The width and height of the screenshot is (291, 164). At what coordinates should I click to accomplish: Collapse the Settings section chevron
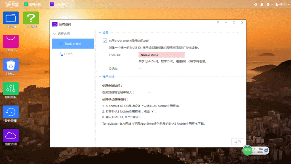pyautogui.click(x=100, y=33)
